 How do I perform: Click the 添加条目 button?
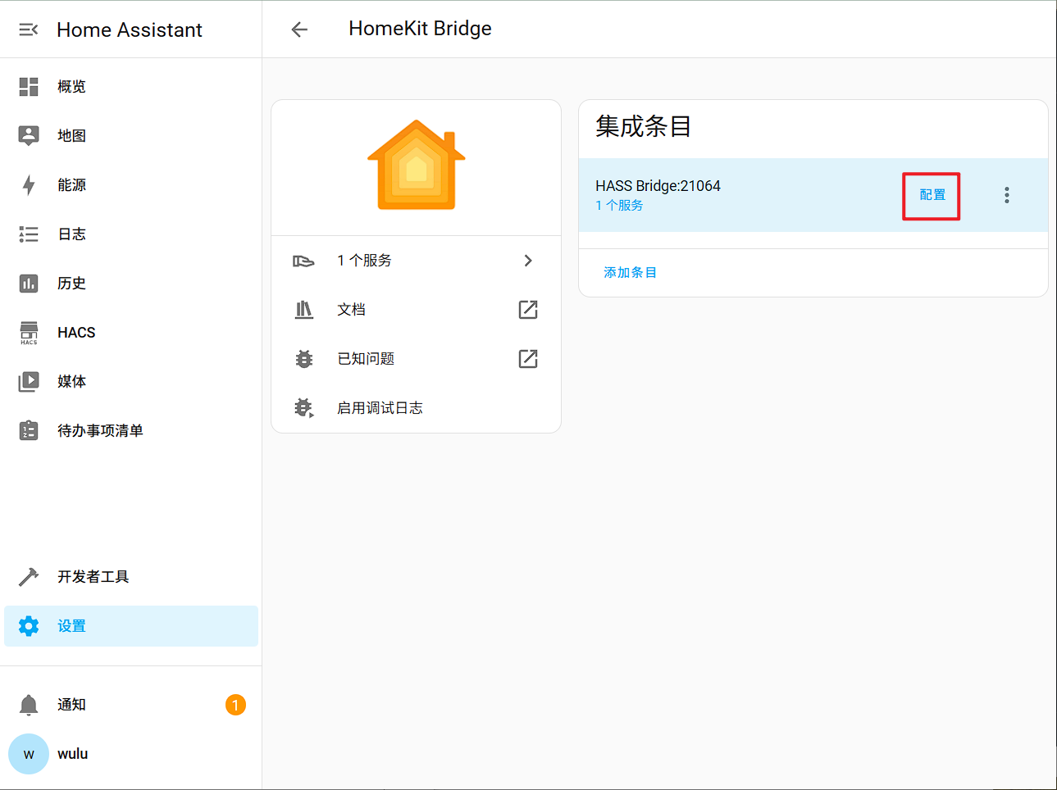click(630, 273)
